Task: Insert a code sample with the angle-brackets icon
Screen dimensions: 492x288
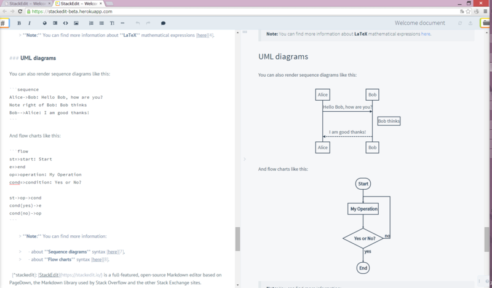Action: click(65, 23)
